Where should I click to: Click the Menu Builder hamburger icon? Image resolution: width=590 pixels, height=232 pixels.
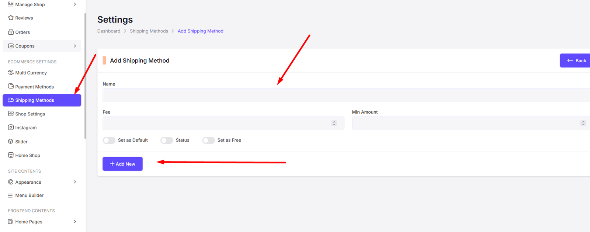point(10,195)
